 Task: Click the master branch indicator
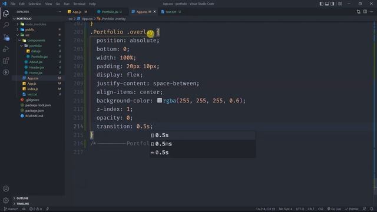(11, 209)
